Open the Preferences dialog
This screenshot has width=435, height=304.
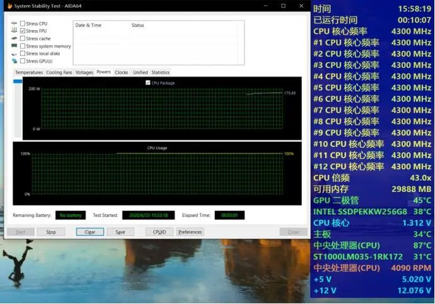pos(190,232)
